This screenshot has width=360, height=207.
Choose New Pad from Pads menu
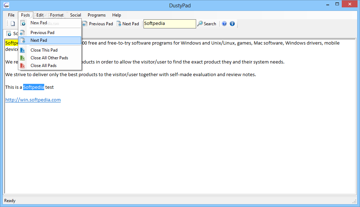pos(50,23)
